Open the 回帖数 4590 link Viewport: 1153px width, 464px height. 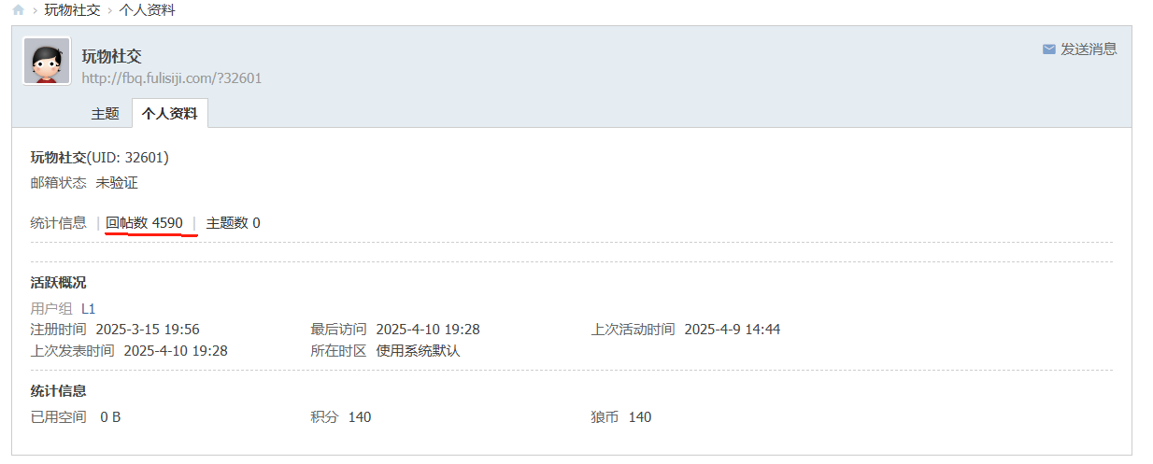pos(144,223)
